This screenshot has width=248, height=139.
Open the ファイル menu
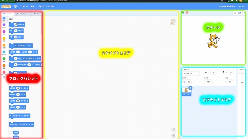click(x=24, y=6)
